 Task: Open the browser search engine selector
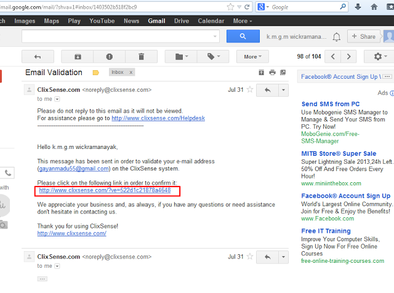tap(263, 7)
